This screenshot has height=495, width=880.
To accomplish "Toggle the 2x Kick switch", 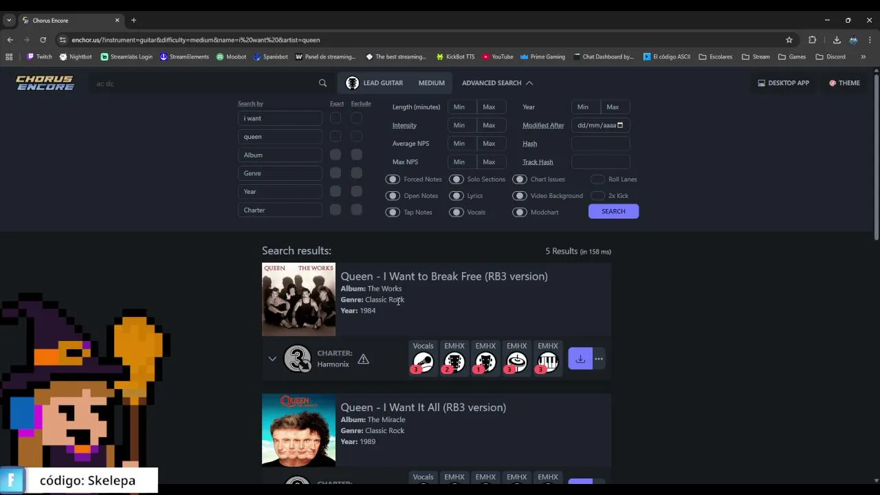I will point(597,196).
